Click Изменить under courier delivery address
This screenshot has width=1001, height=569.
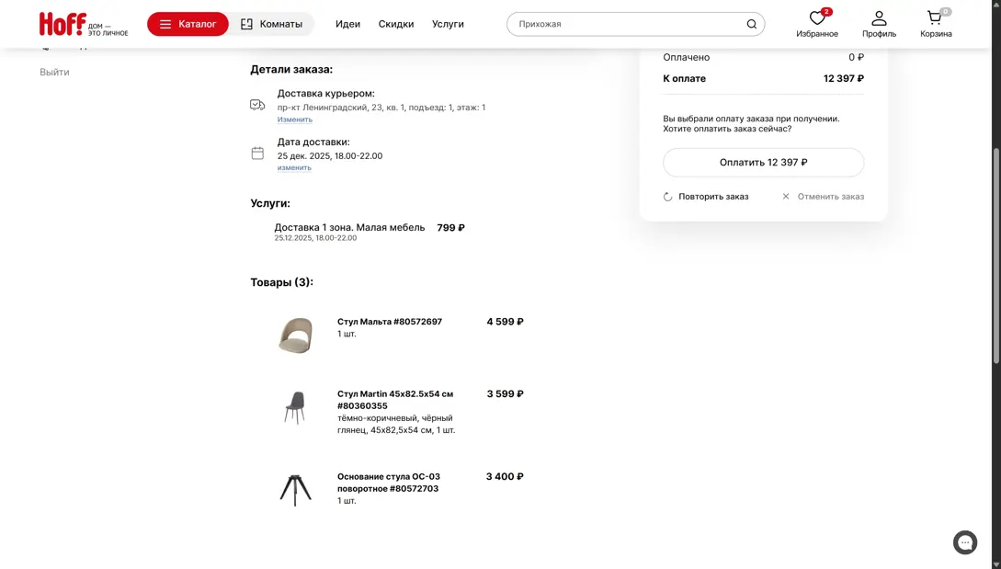[295, 119]
